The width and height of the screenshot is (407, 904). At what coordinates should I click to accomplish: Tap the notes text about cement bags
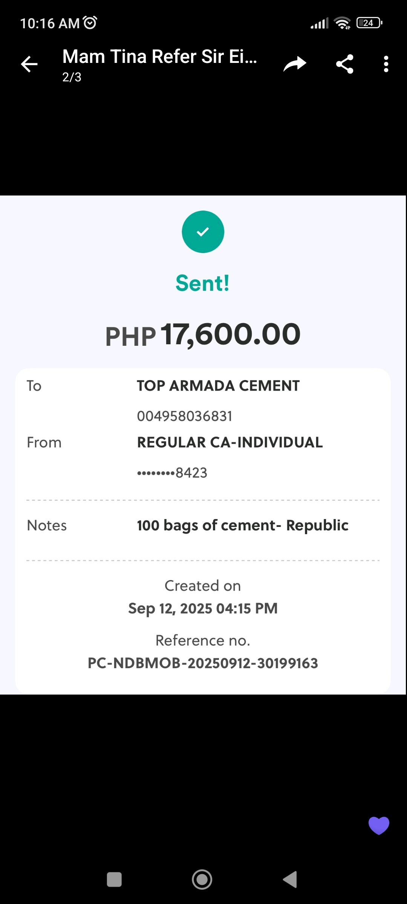click(x=242, y=525)
